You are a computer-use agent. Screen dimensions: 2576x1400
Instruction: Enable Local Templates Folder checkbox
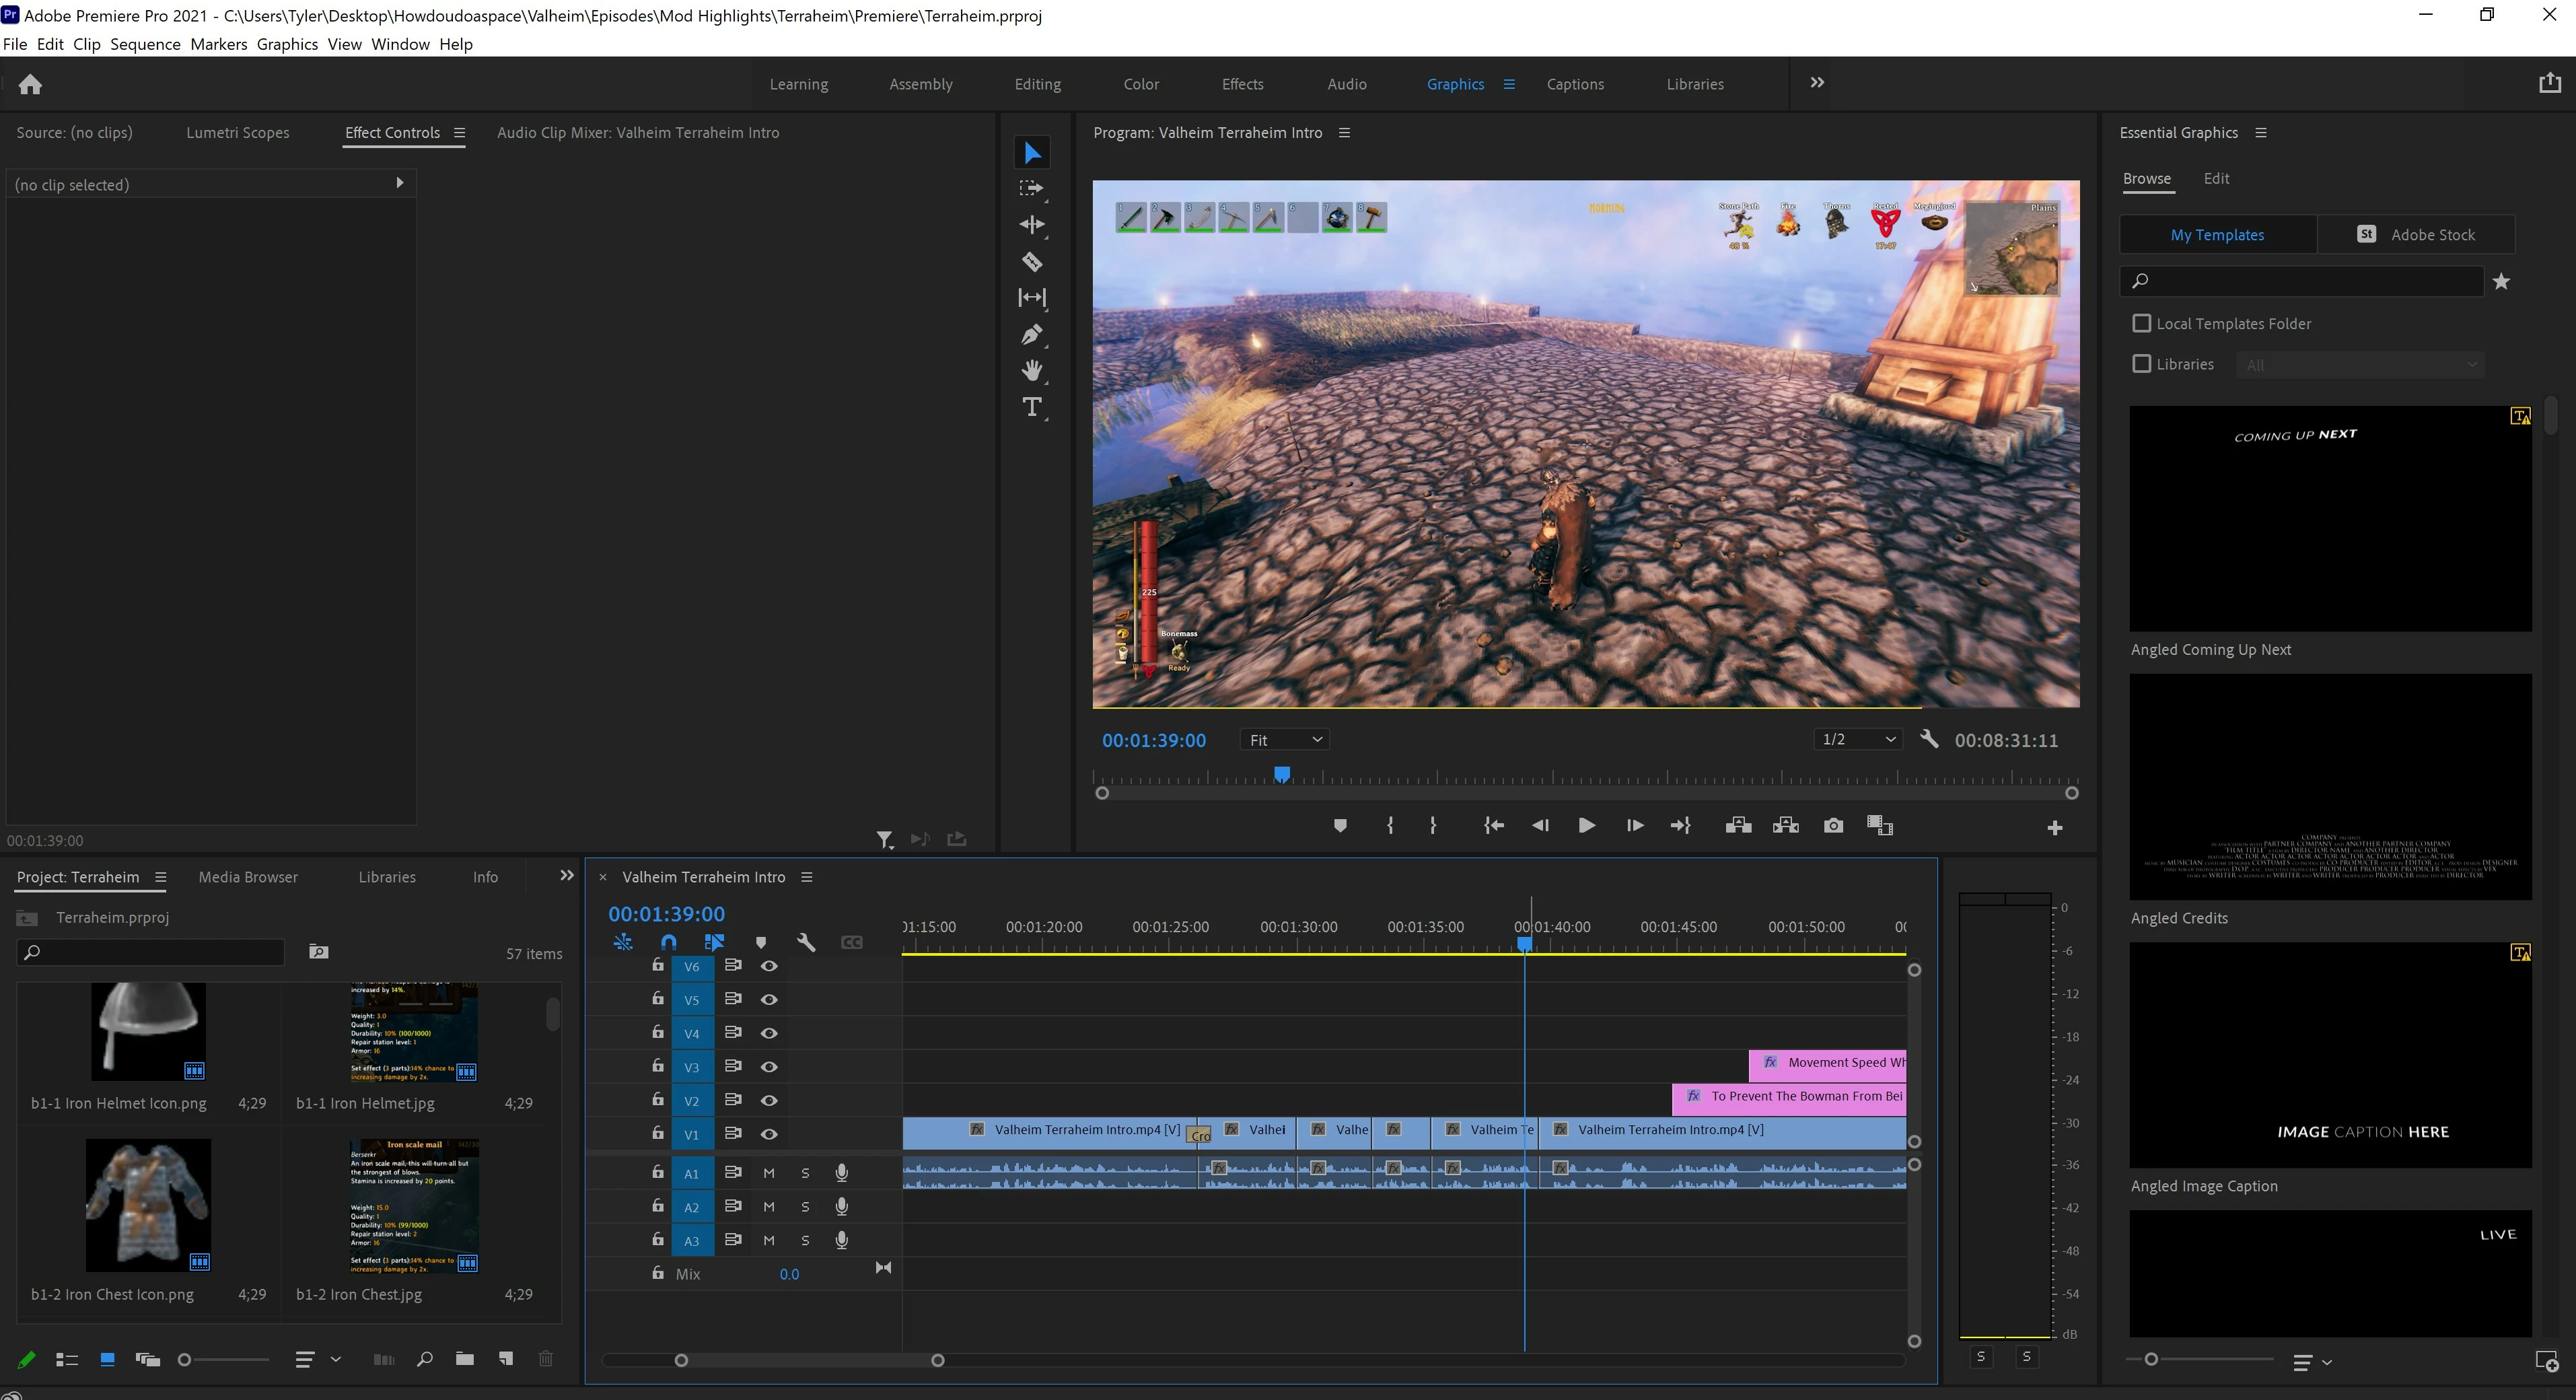pyautogui.click(x=2141, y=324)
